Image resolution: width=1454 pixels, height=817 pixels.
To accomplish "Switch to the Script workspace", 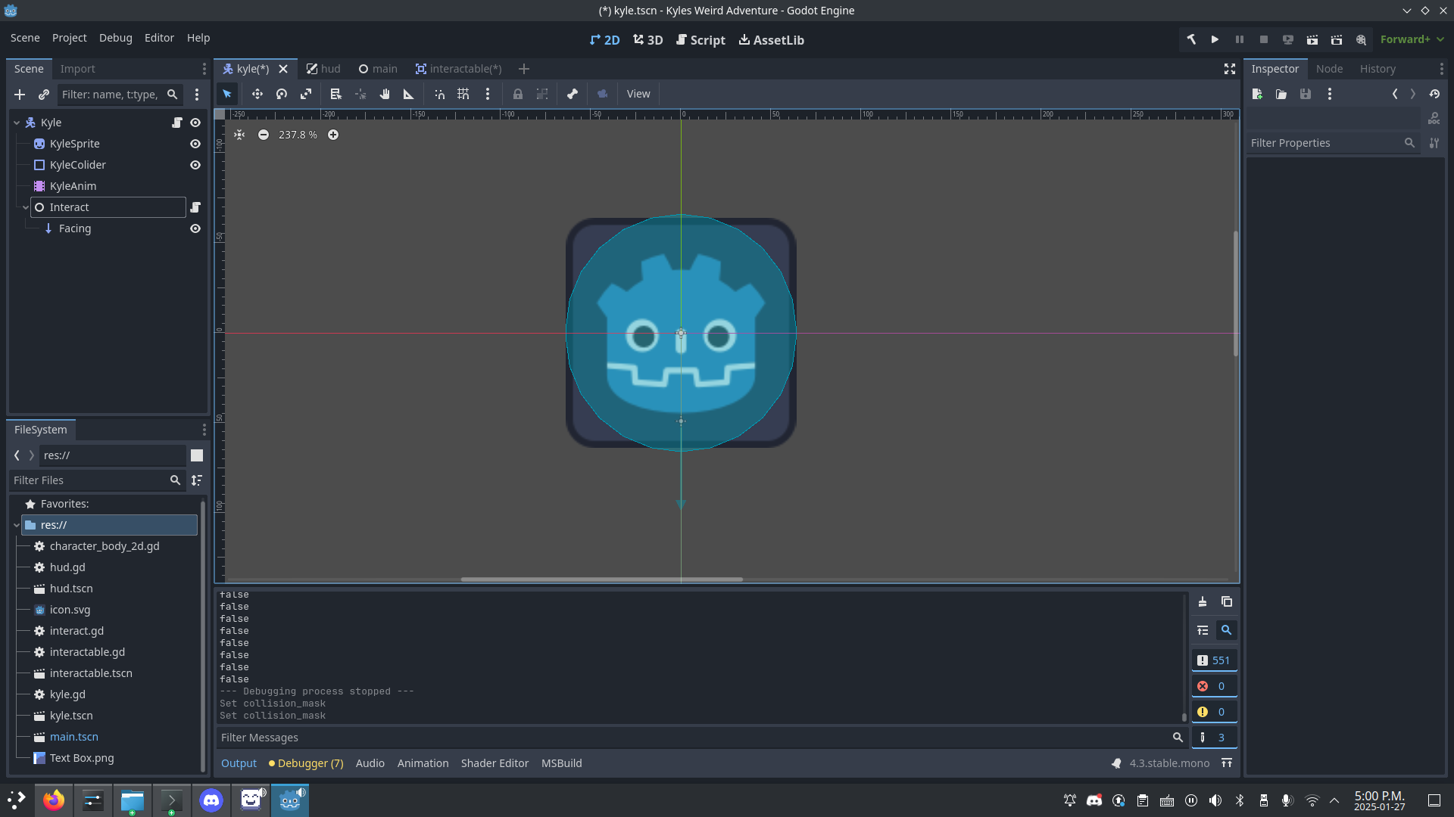I will coord(700,40).
